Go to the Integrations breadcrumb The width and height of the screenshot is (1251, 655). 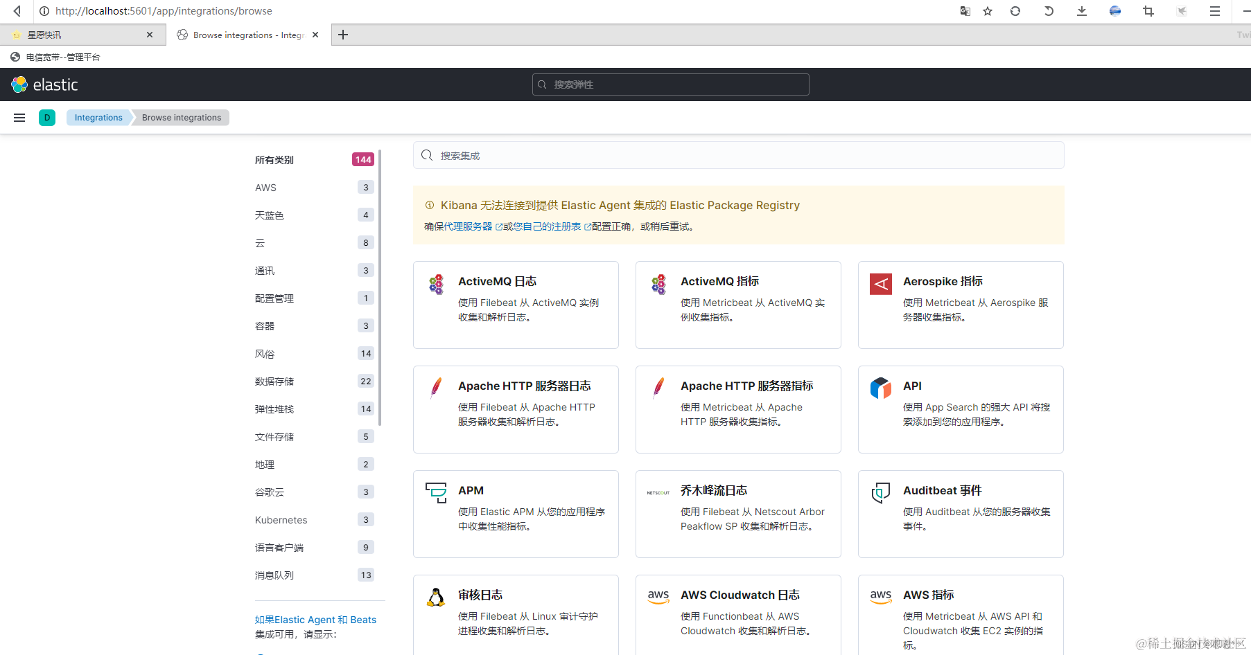tap(98, 118)
